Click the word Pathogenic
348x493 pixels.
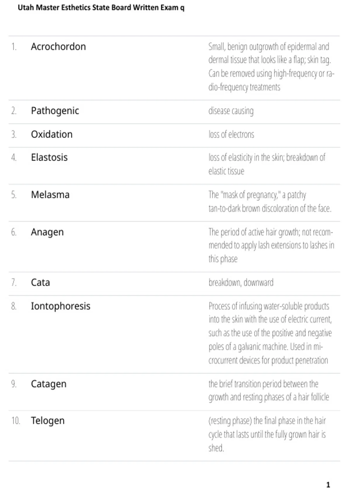click(55, 111)
